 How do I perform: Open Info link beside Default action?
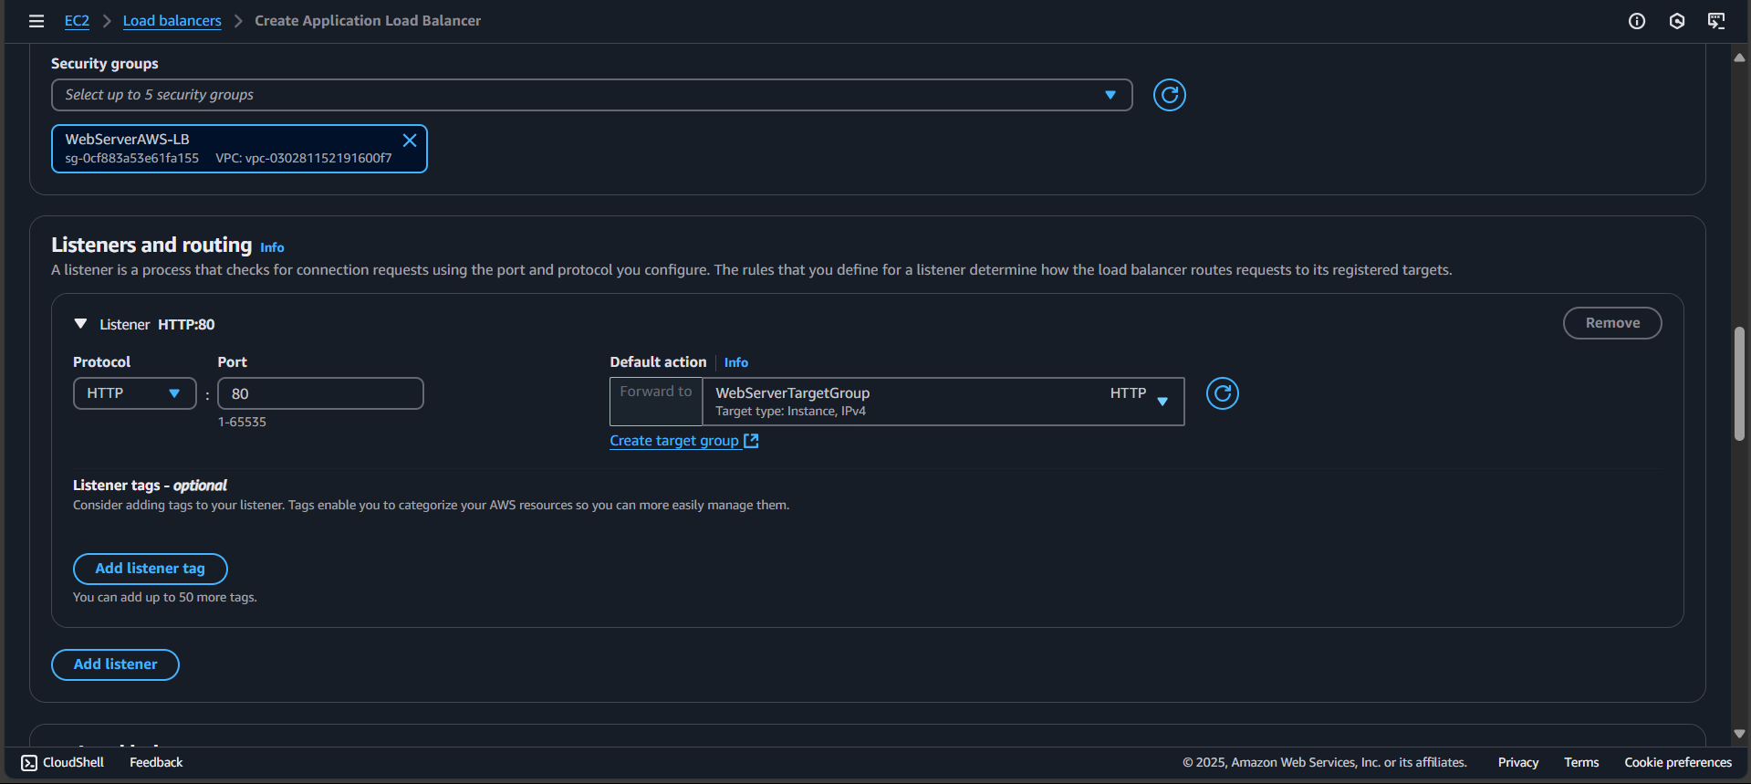735,362
